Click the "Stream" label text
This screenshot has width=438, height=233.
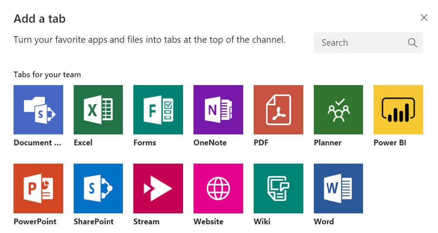[146, 222]
